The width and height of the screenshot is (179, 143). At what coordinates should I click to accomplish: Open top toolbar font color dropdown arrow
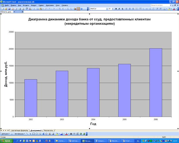[x=176, y=9]
